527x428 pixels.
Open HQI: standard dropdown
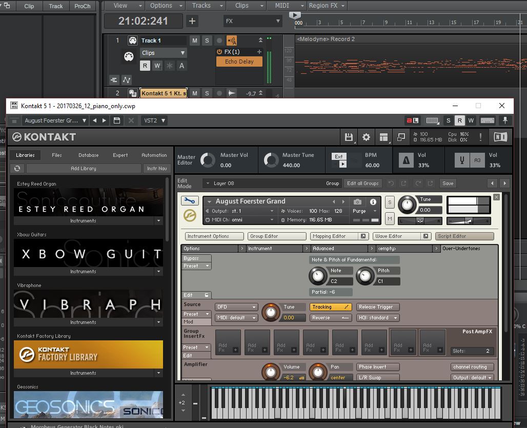[x=378, y=318]
